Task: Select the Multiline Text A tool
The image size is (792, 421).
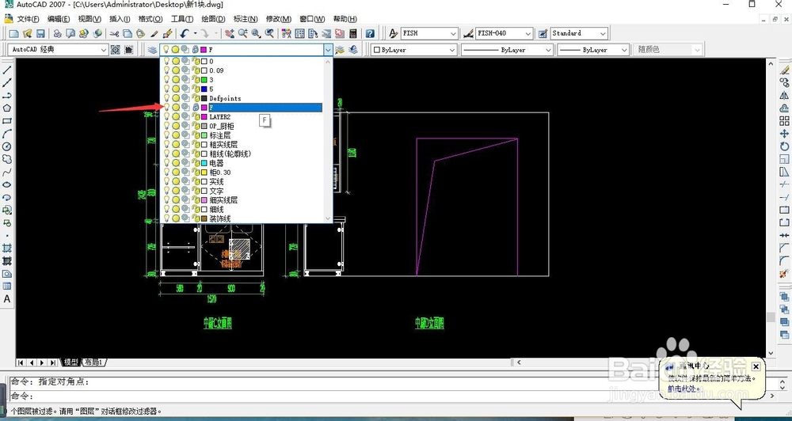Action: coord(7,299)
